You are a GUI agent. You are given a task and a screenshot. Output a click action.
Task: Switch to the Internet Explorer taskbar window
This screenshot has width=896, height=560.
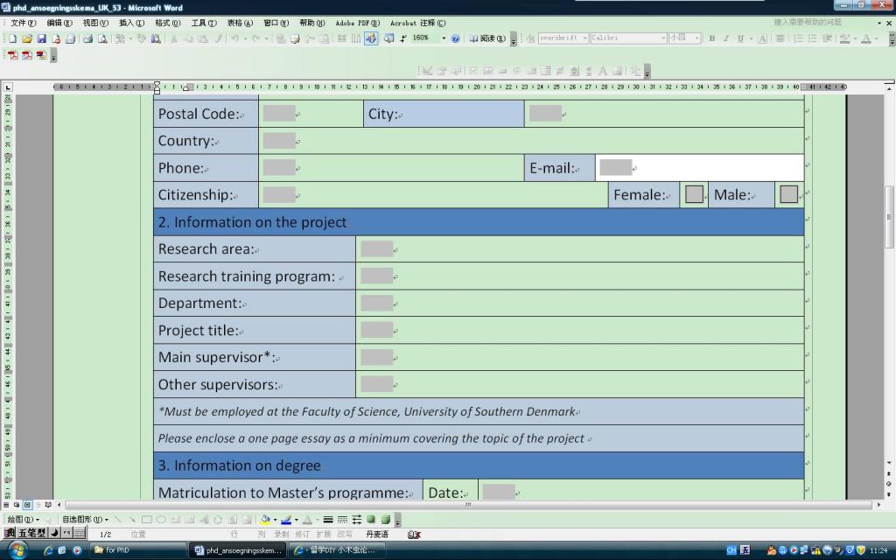point(337,550)
